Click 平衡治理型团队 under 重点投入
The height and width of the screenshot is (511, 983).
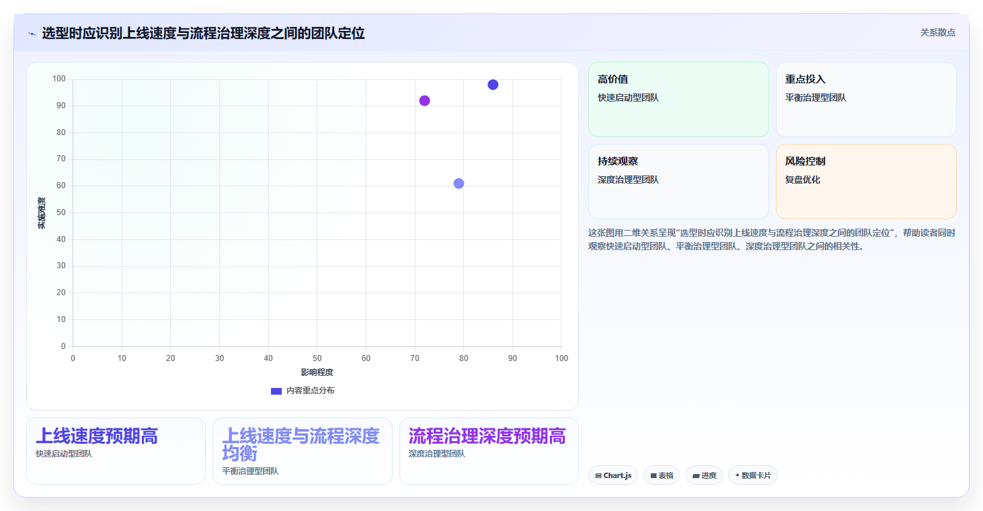pos(816,97)
